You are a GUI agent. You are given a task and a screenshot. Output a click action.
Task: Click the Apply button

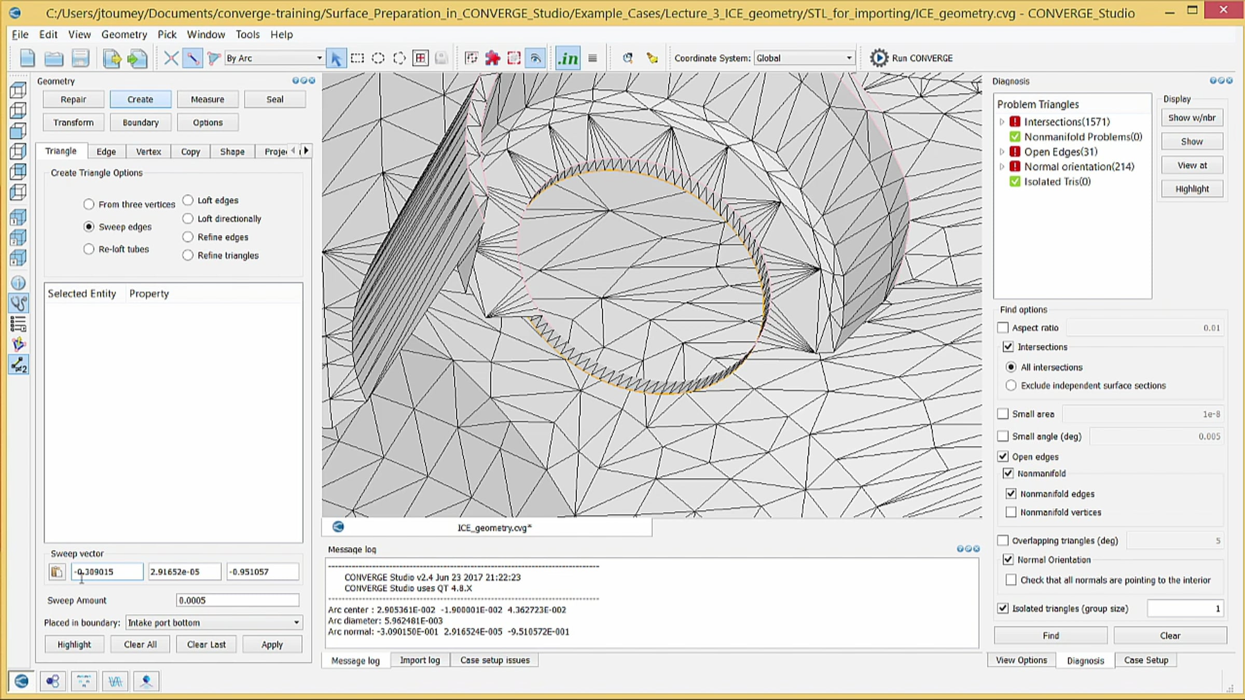click(x=272, y=645)
